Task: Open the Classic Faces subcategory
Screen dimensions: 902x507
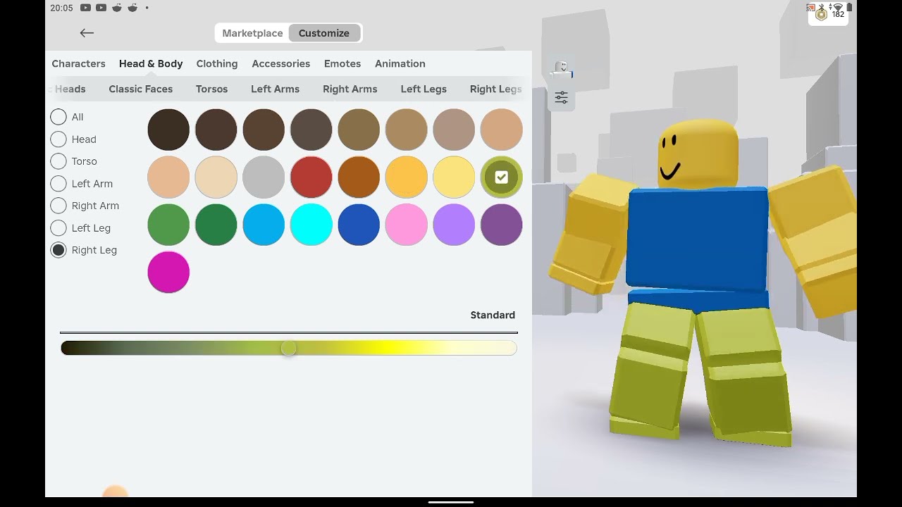Action: pyautogui.click(x=141, y=89)
